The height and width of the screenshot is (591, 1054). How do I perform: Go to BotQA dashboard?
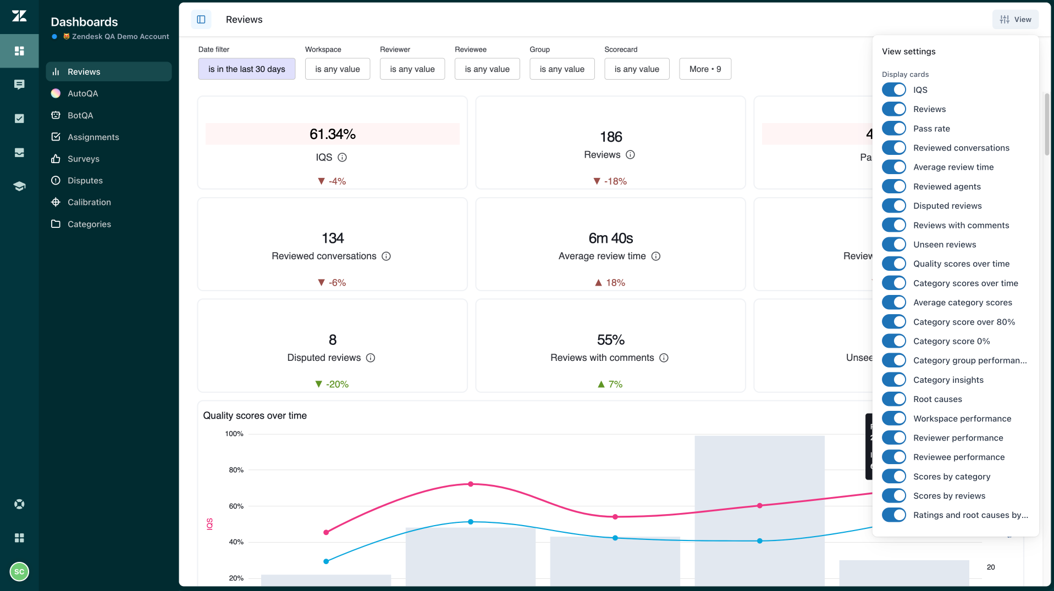(x=109, y=115)
